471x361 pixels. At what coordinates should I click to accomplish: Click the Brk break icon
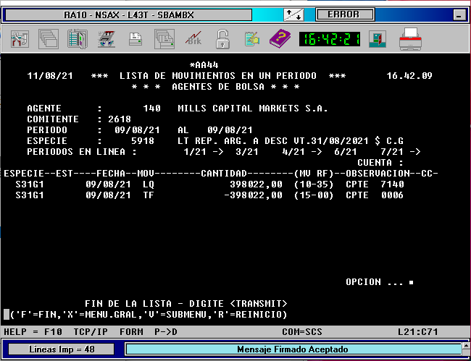193,39
